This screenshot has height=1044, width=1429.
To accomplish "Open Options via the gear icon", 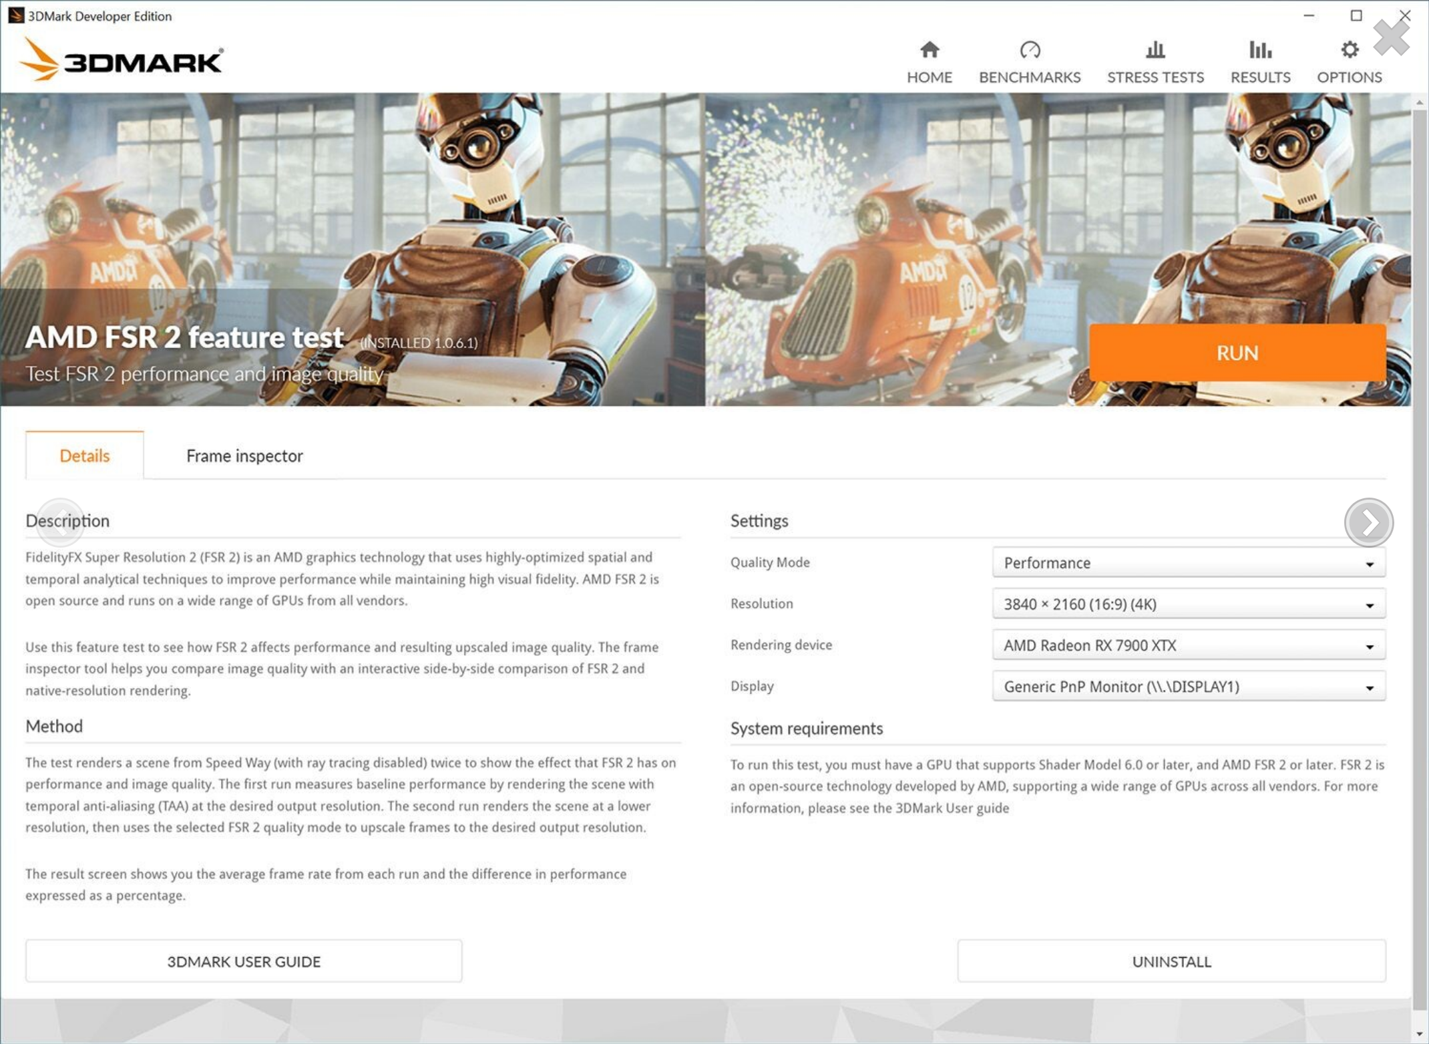I will click(1349, 50).
